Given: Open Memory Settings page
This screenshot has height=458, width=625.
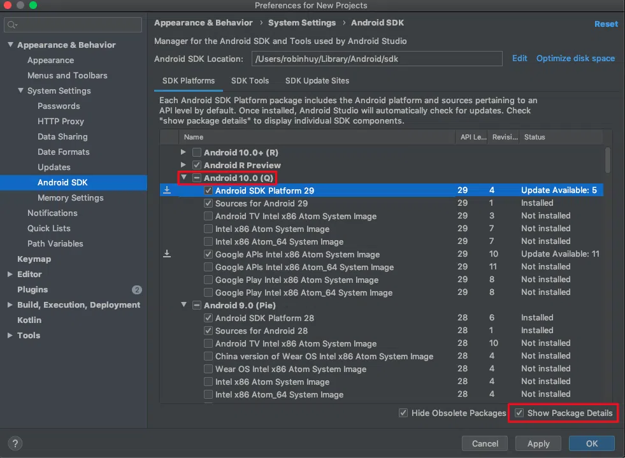Looking at the screenshot, I should [x=71, y=197].
